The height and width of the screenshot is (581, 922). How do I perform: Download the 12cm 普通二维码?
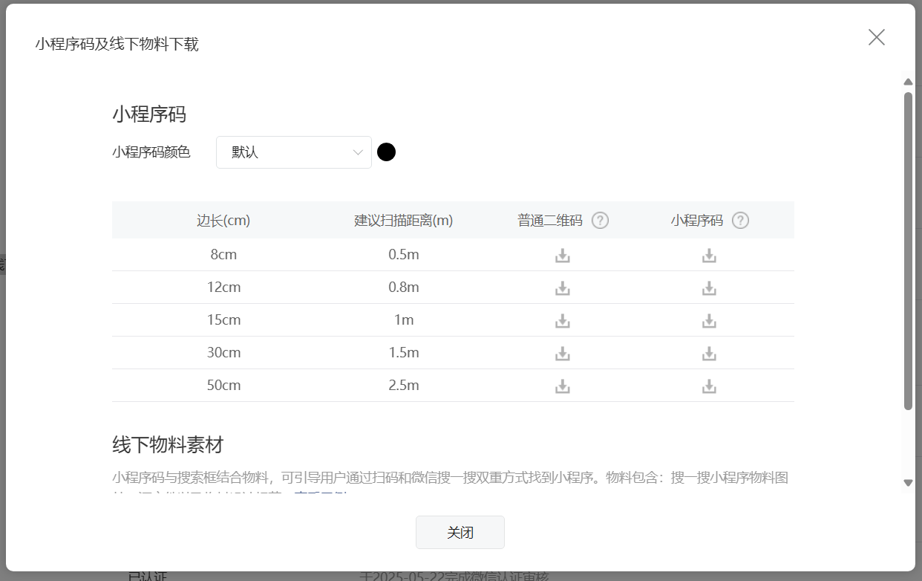[563, 288]
